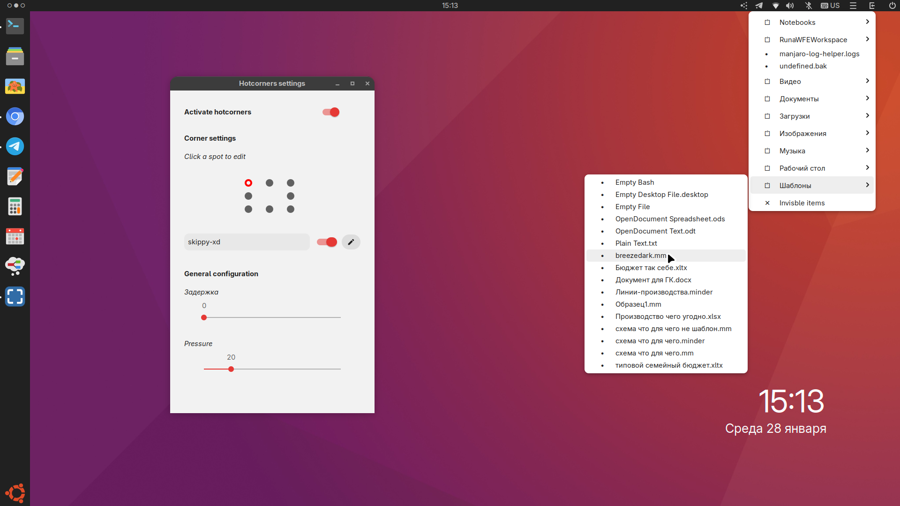Click the screenshot tool icon in dock

pos(15,296)
